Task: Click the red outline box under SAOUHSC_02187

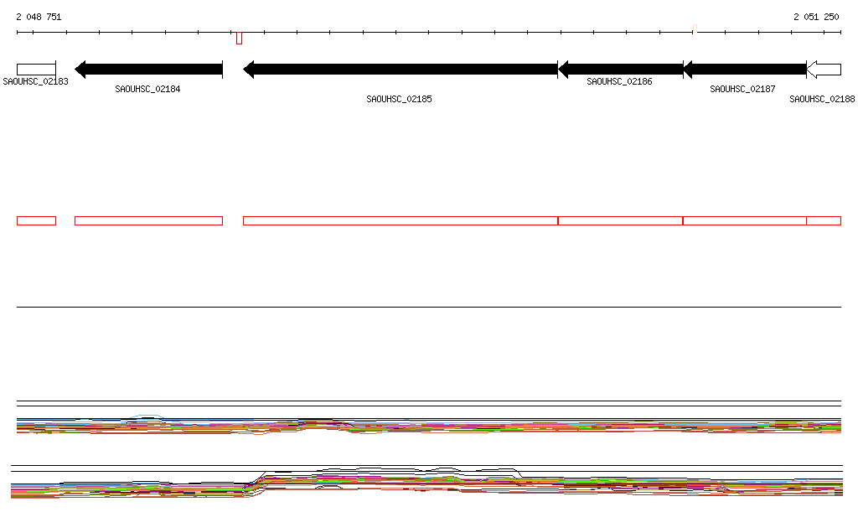Action: (x=745, y=221)
